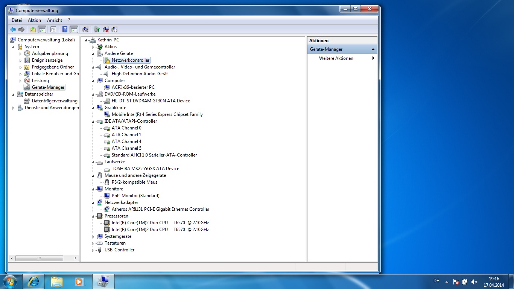Click the folder Up one level icon
Viewport: 514px width, 289px height.
33,29
